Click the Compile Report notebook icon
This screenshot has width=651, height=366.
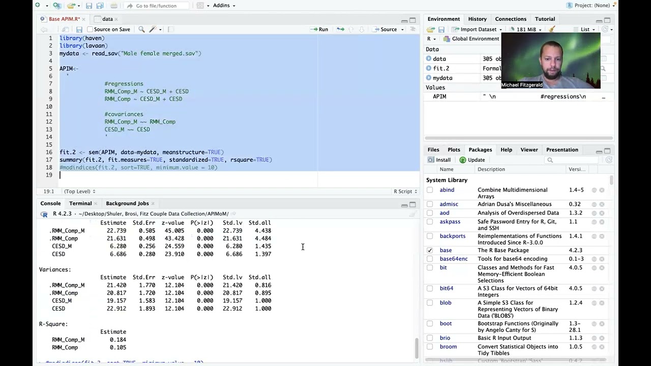pyautogui.click(x=171, y=29)
